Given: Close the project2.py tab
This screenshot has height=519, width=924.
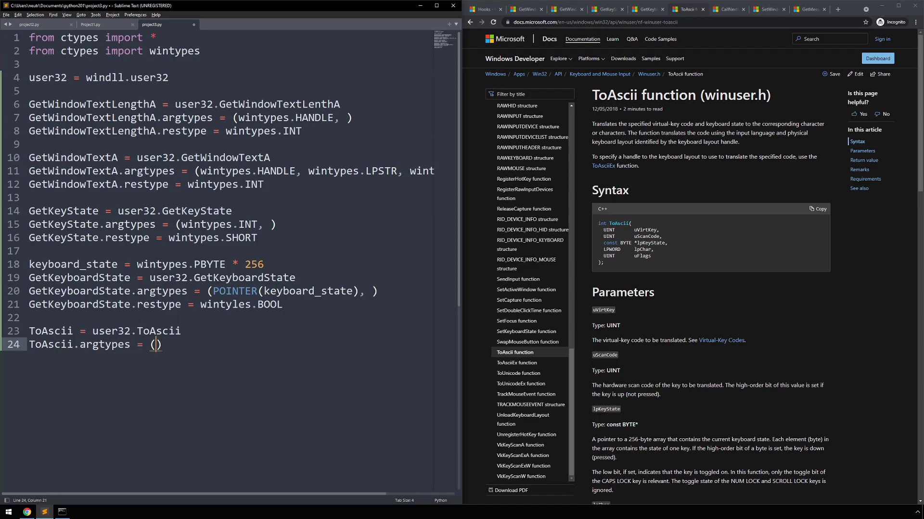Looking at the screenshot, I should [x=71, y=25].
